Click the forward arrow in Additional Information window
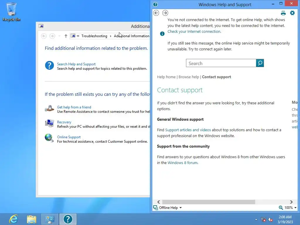This screenshot has width=300, height=225. point(52,36)
